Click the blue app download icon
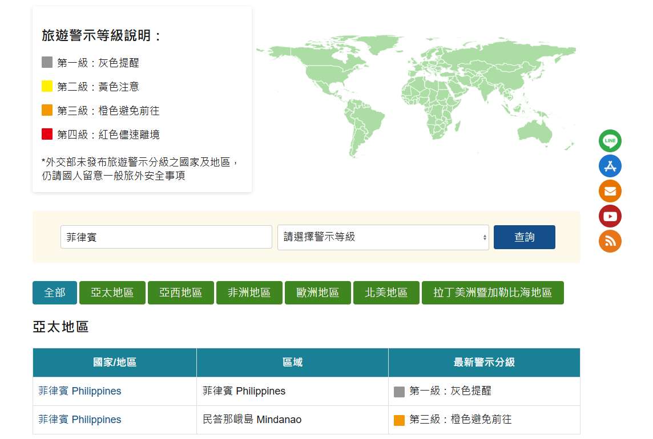The height and width of the screenshot is (439, 653). click(610, 166)
